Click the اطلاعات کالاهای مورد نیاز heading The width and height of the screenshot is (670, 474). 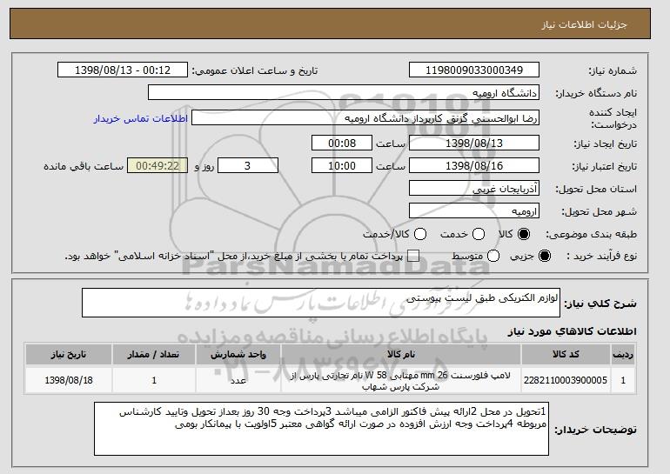click(572, 331)
